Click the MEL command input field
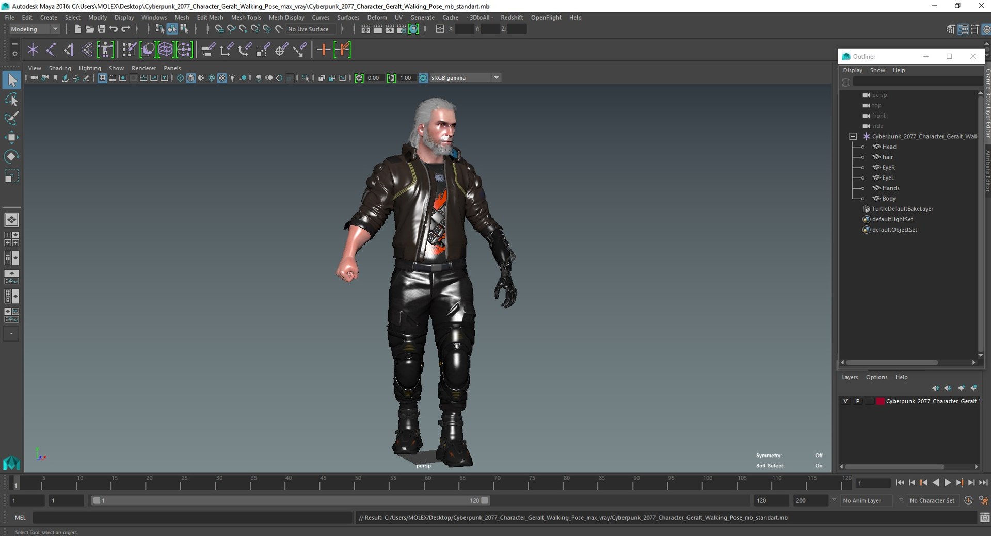Viewport: 991px width, 536px height. (x=193, y=517)
